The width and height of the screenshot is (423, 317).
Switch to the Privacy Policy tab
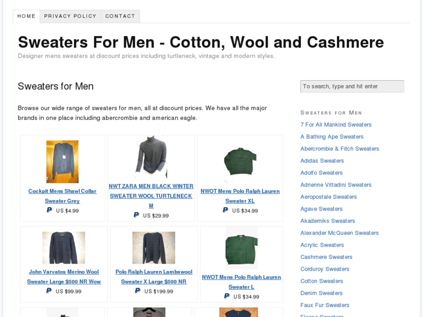coord(70,16)
